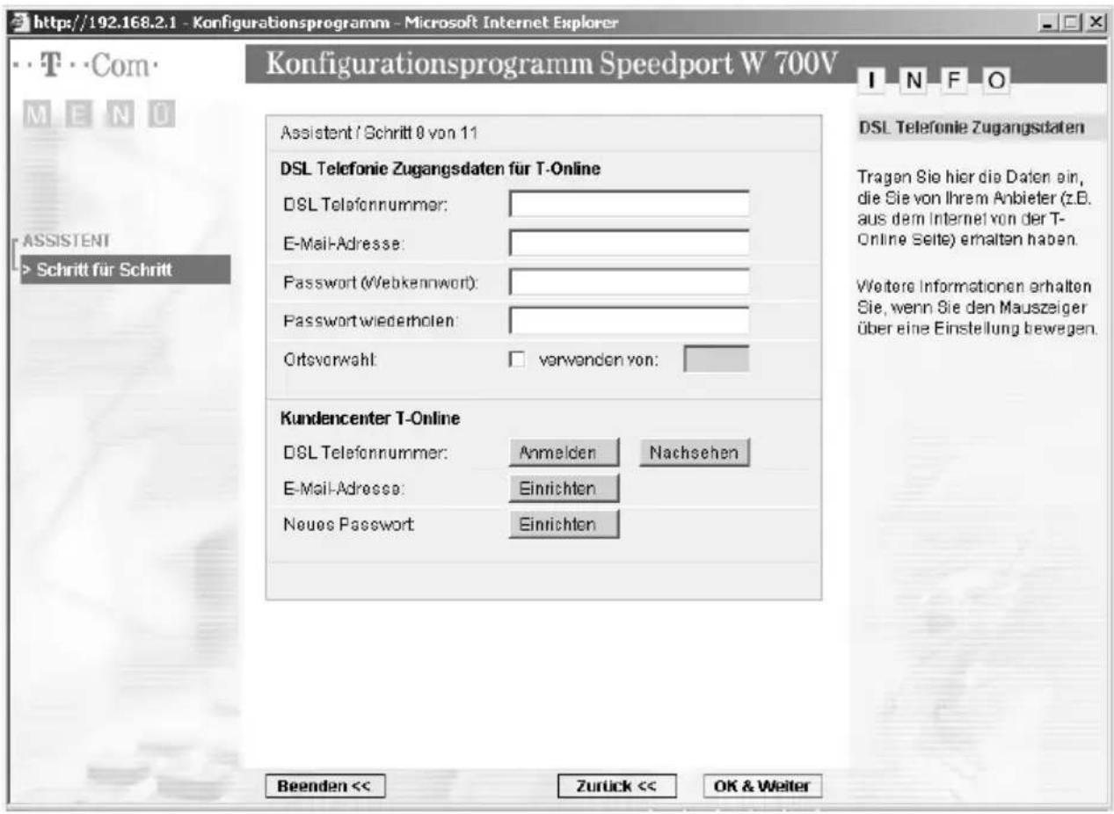Click Einrichten for E-Mail-Adresse
This screenshot has height=814, width=1114.
(564, 488)
